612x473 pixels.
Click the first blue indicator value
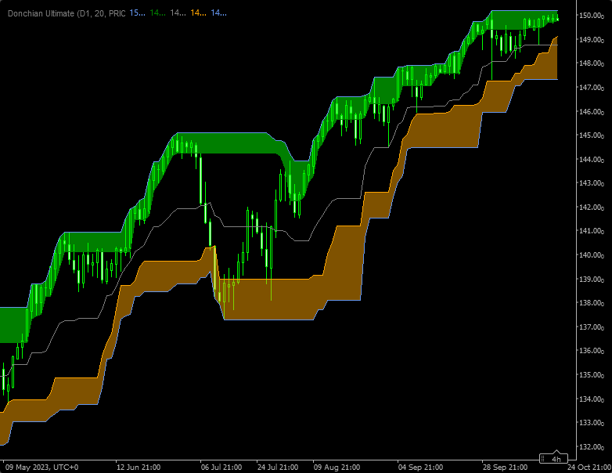tap(136, 13)
